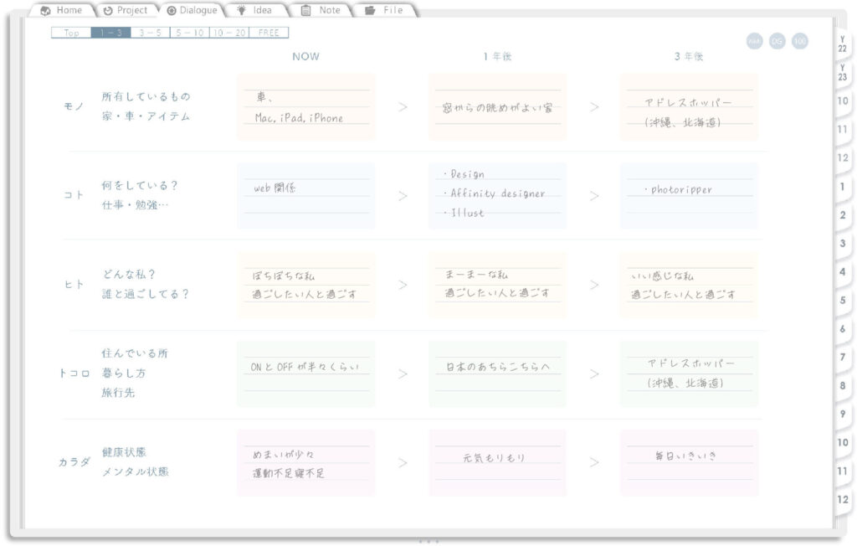This screenshot has height=546, width=857.
Task: Jump to month 8 side tab
Action: (842, 386)
